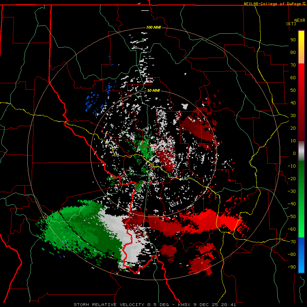Click the 50 NMI range ring label
This screenshot has width=307, height=307.
pos(153,90)
